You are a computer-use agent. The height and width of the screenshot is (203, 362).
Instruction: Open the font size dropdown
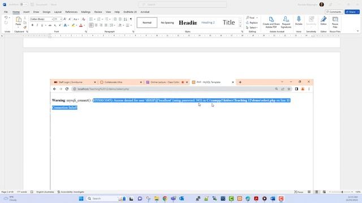tap(61, 19)
